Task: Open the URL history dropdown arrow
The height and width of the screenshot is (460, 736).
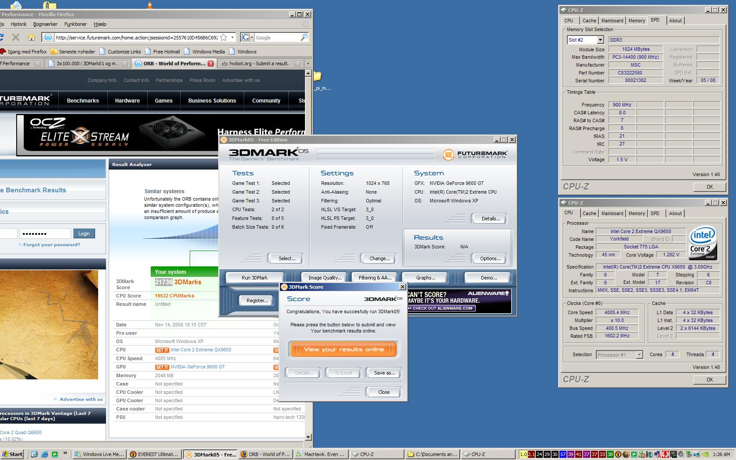Action: 232,37
